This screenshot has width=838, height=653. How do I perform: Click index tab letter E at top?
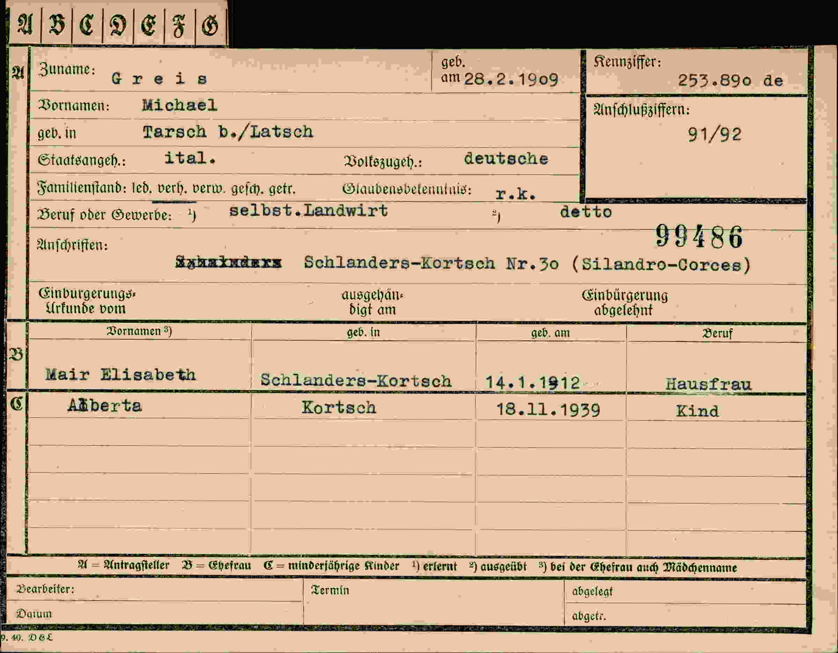point(149,26)
